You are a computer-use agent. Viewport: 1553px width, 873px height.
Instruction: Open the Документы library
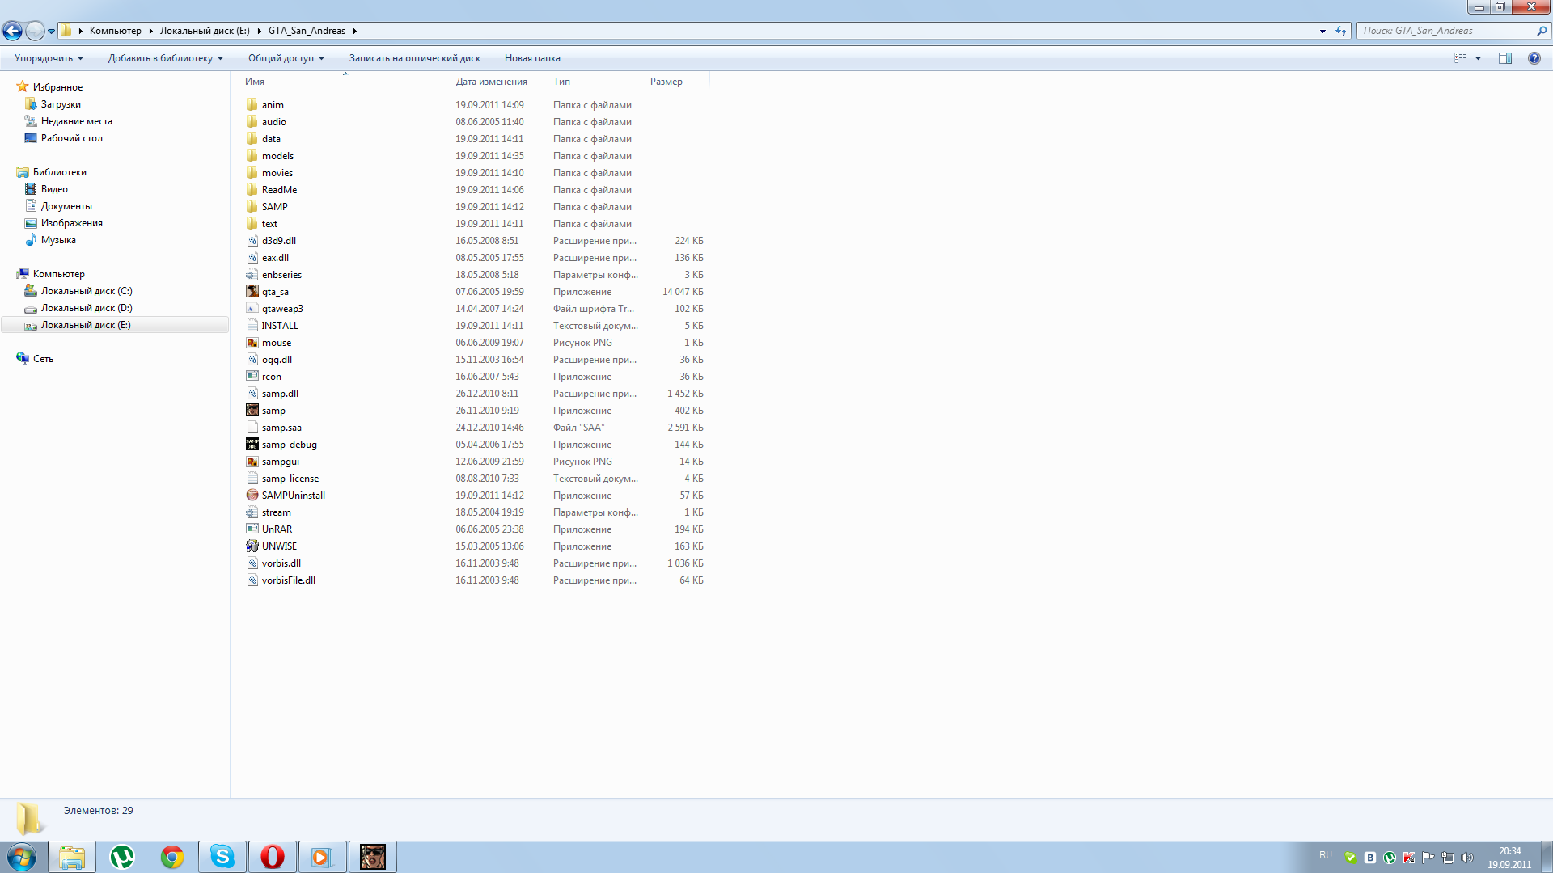66,206
